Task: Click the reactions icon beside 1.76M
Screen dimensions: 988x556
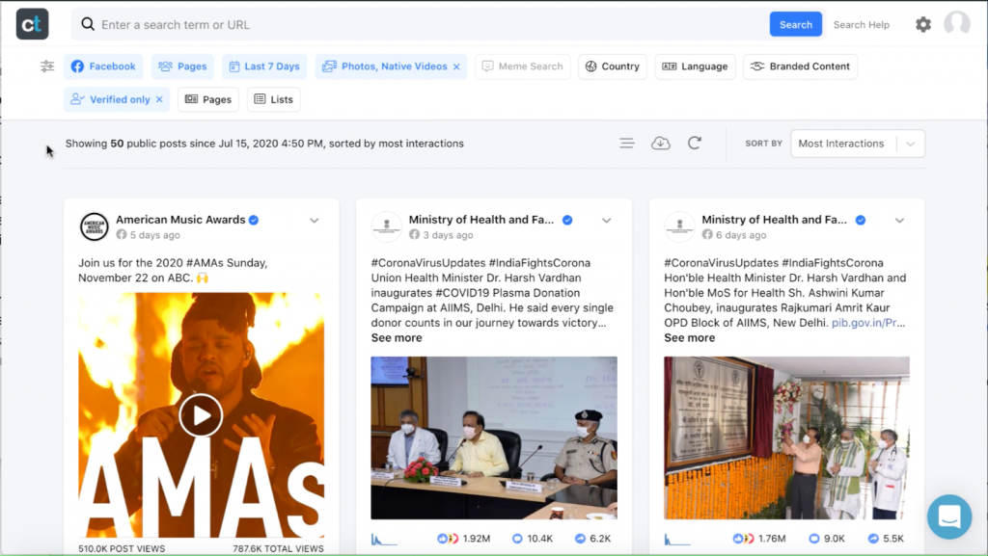Action: click(x=743, y=539)
